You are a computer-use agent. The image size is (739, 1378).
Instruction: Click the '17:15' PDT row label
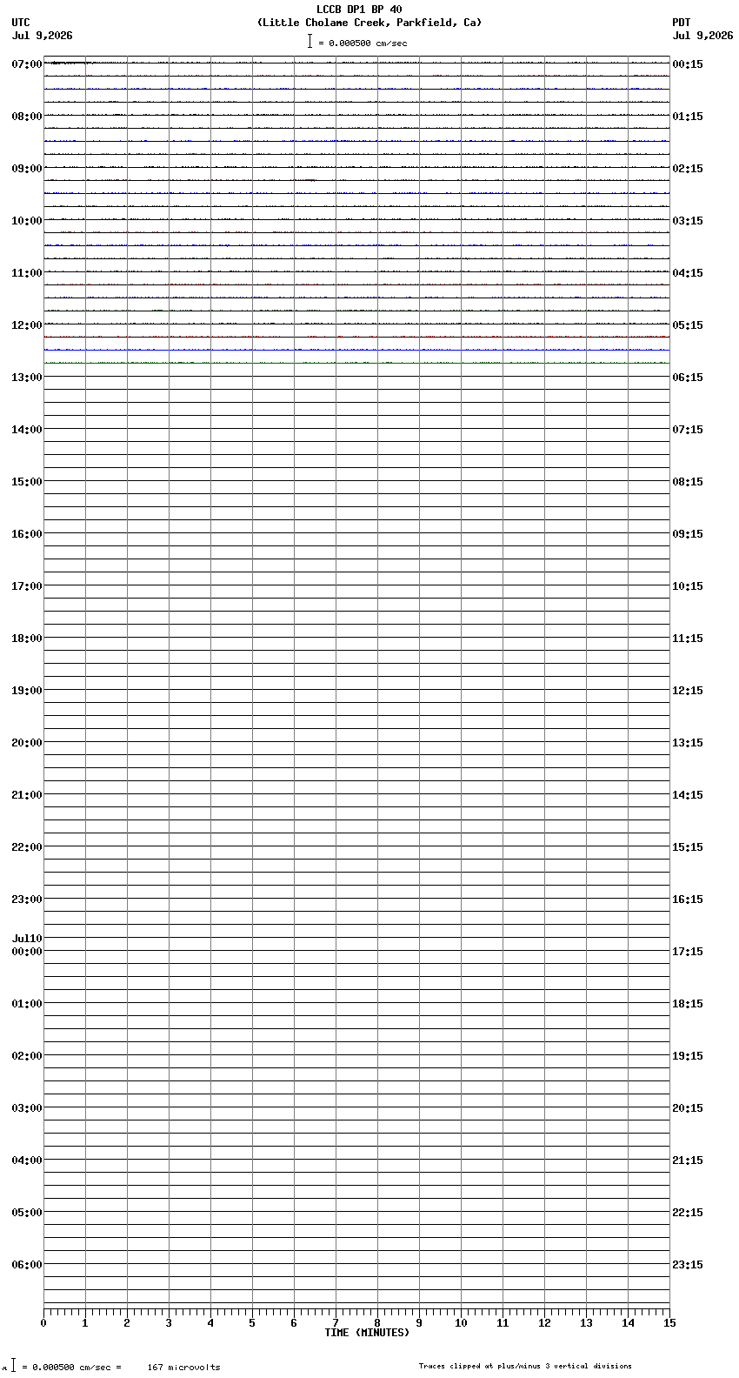[x=688, y=952]
